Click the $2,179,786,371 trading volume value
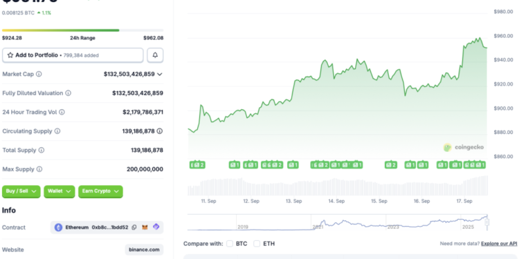Image resolution: width=519 pixels, height=259 pixels. coord(143,113)
